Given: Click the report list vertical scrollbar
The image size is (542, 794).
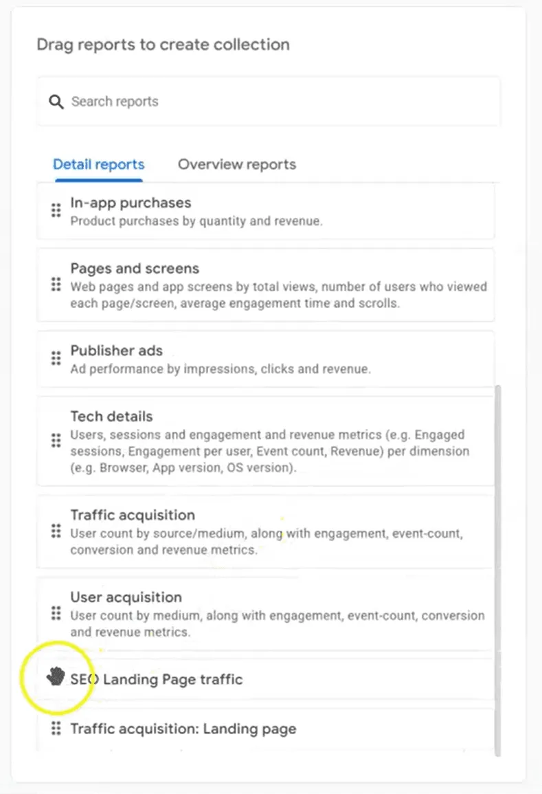Looking at the screenshot, I should (x=497, y=570).
